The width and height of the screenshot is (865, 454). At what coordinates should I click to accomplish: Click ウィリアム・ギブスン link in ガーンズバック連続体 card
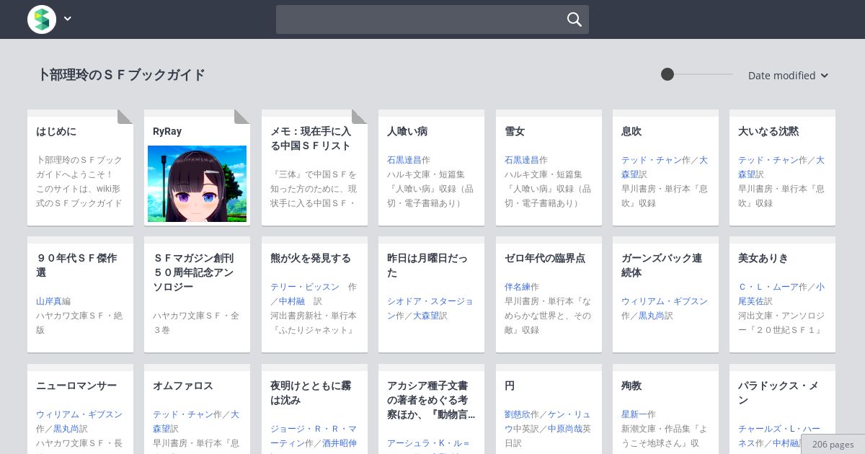(665, 301)
